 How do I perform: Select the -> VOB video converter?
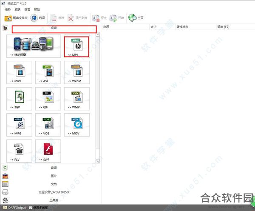pos(48,125)
